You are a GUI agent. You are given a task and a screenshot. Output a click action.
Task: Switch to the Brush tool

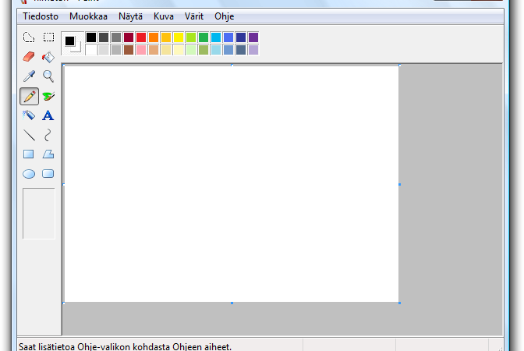48,96
